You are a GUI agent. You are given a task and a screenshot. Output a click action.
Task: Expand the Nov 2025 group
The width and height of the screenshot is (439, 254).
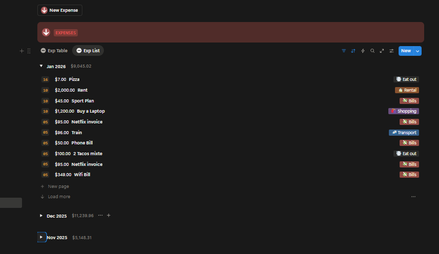[x=41, y=237]
